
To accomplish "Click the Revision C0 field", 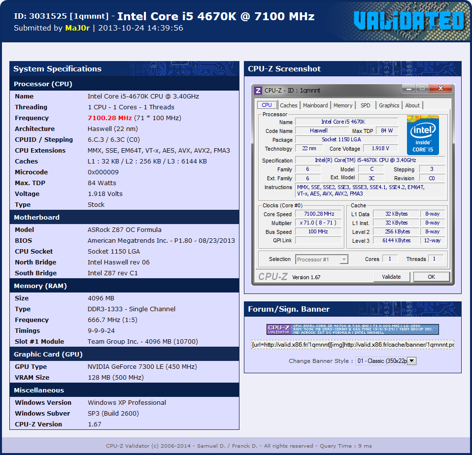I will [x=432, y=178].
